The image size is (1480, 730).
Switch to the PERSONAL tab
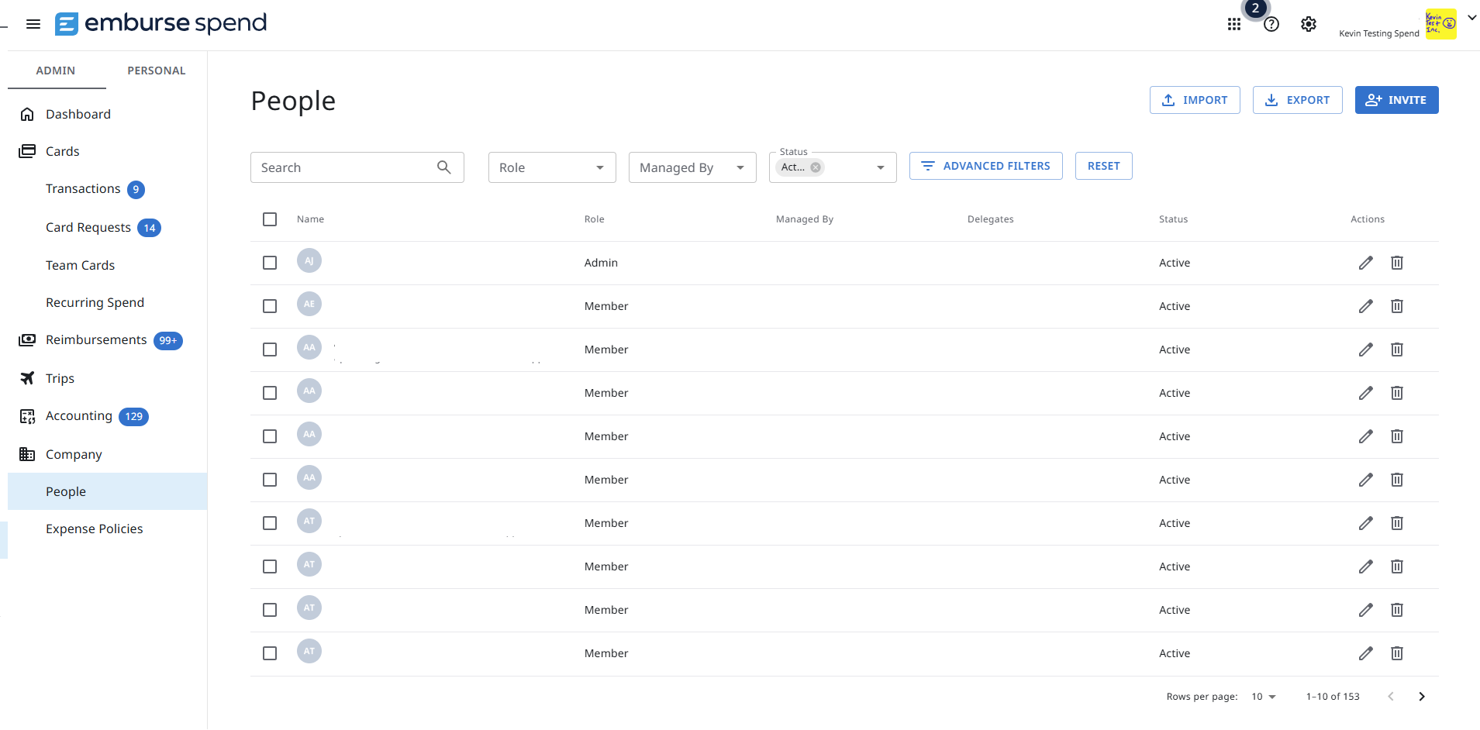[157, 71]
